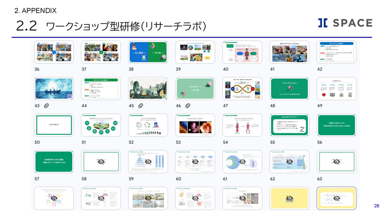Click the hidden-eye icon on slide 62
Screen dimensions: 389x219
coord(289,162)
